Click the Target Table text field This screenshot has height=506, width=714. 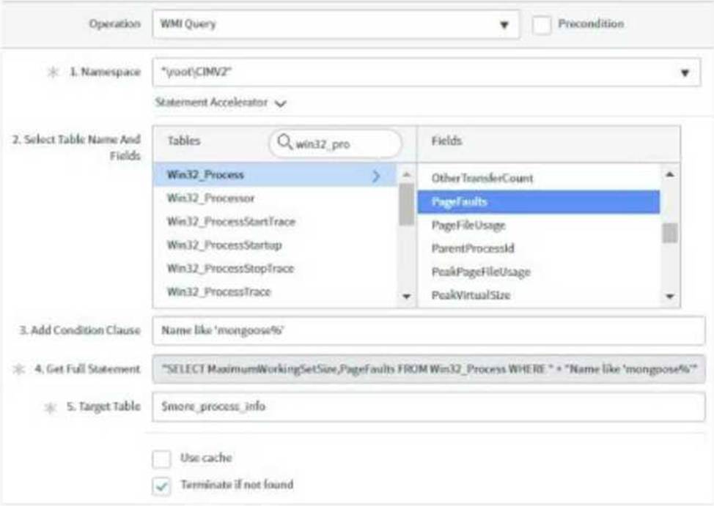[429, 406]
